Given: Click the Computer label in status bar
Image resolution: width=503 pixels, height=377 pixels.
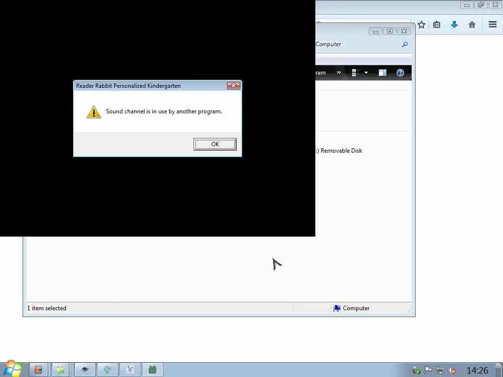Looking at the screenshot, I should pyautogui.click(x=356, y=308).
